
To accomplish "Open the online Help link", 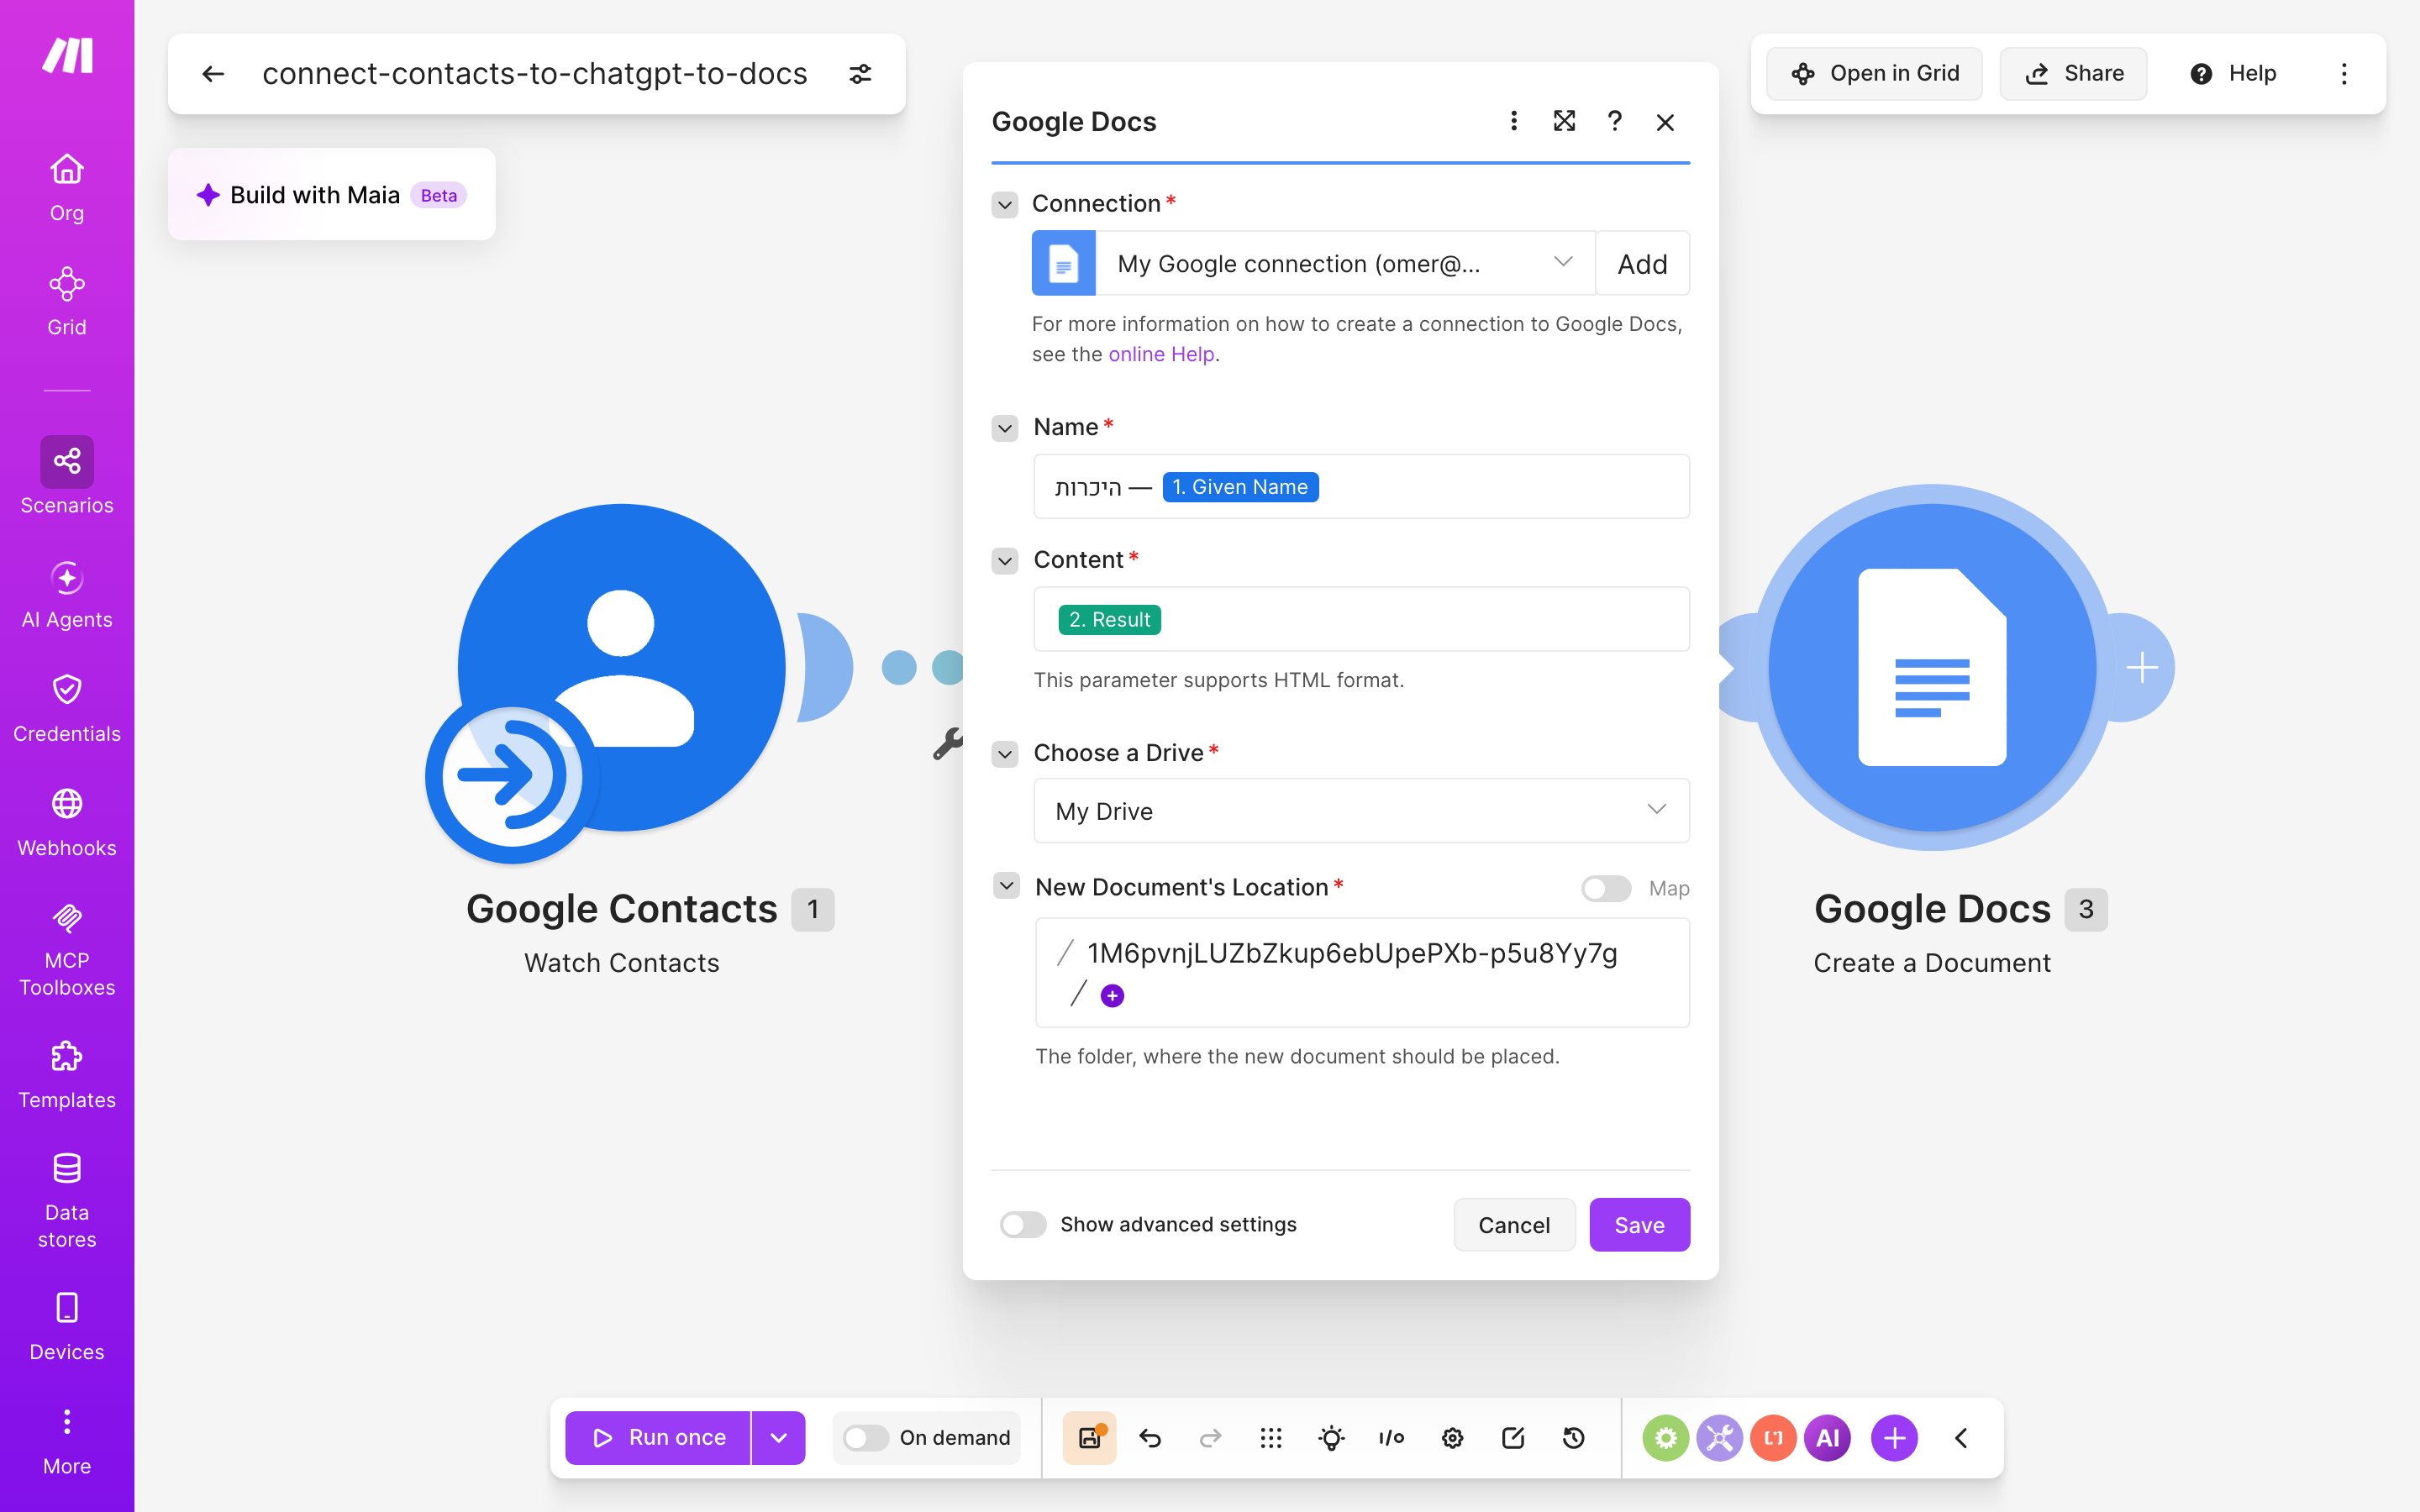I will [x=1161, y=354].
